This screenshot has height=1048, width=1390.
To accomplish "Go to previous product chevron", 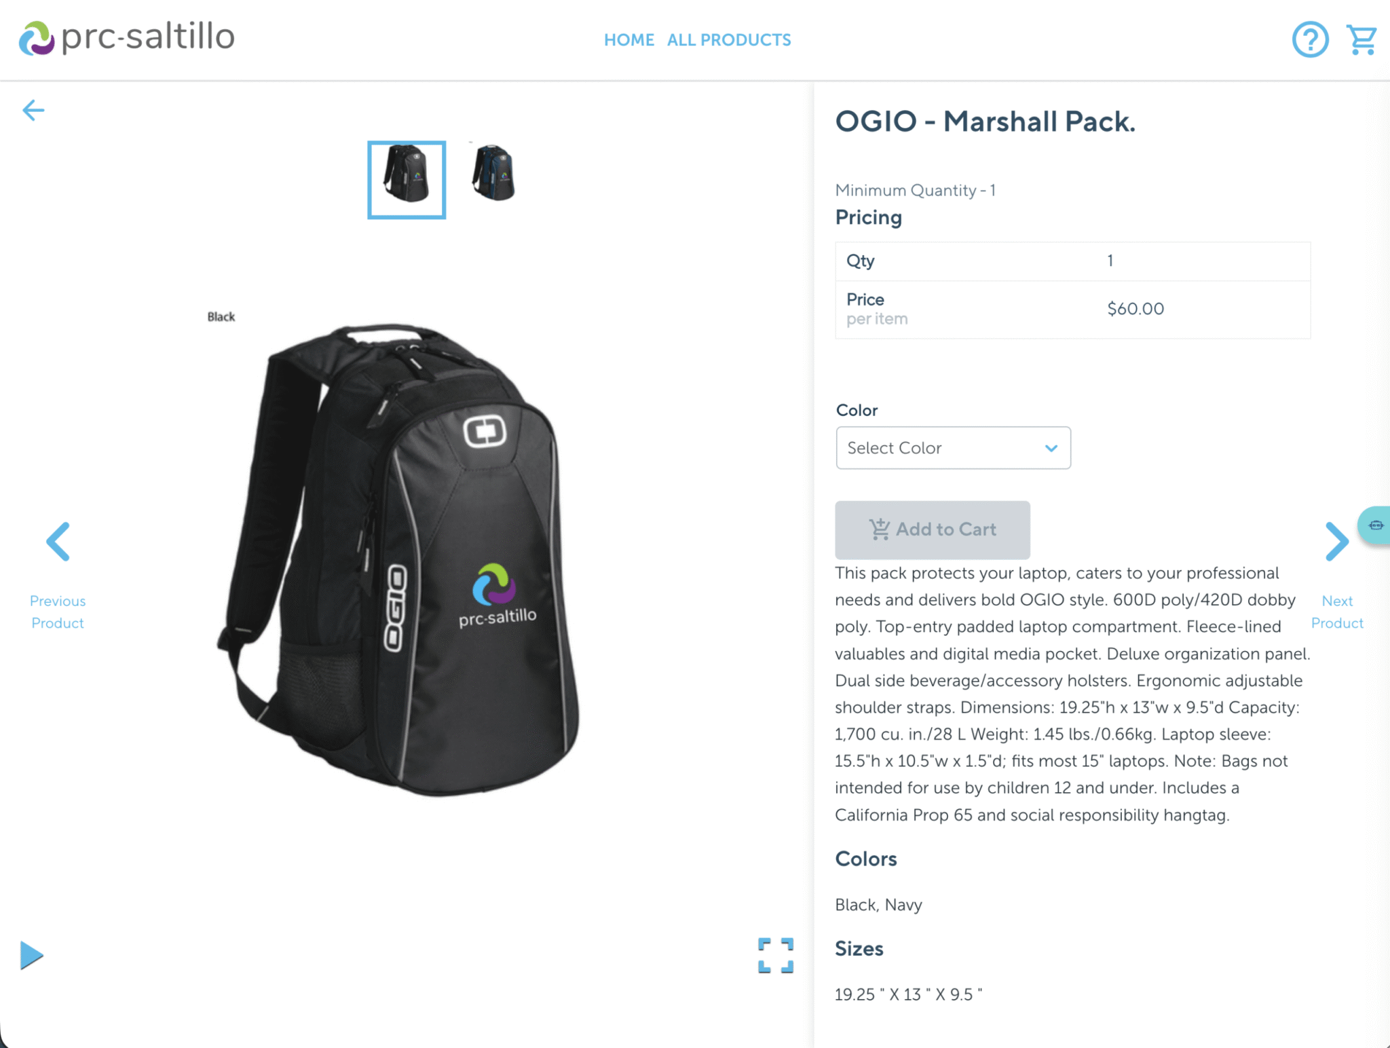I will (x=58, y=542).
